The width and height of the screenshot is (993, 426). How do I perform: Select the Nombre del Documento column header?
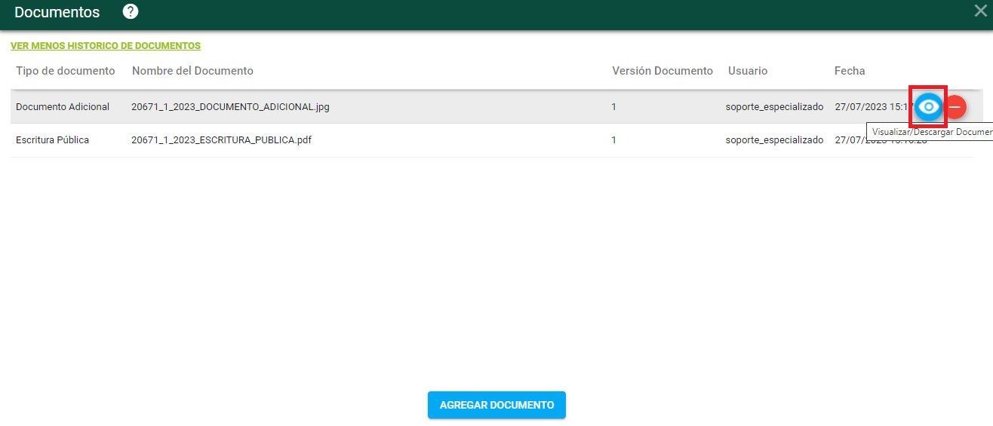[192, 71]
